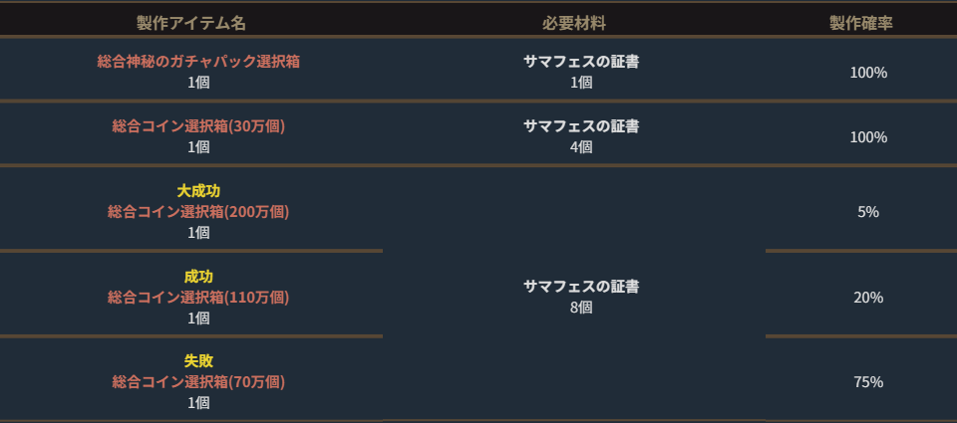Click the 総合コイン選択箱(70万個) item link
Image resolution: width=957 pixels, height=423 pixels.
[198, 381]
